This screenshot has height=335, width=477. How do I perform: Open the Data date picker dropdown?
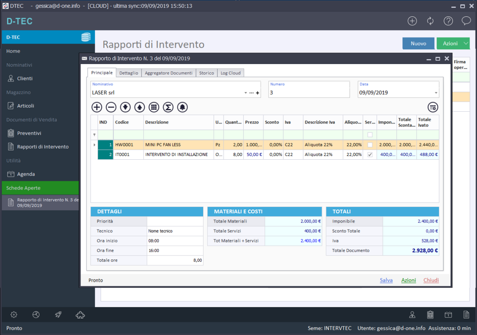coord(436,93)
